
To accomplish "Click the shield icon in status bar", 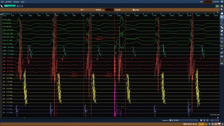I will (213, 124).
